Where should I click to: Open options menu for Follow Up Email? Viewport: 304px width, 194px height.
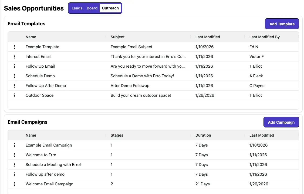coord(15,66)
